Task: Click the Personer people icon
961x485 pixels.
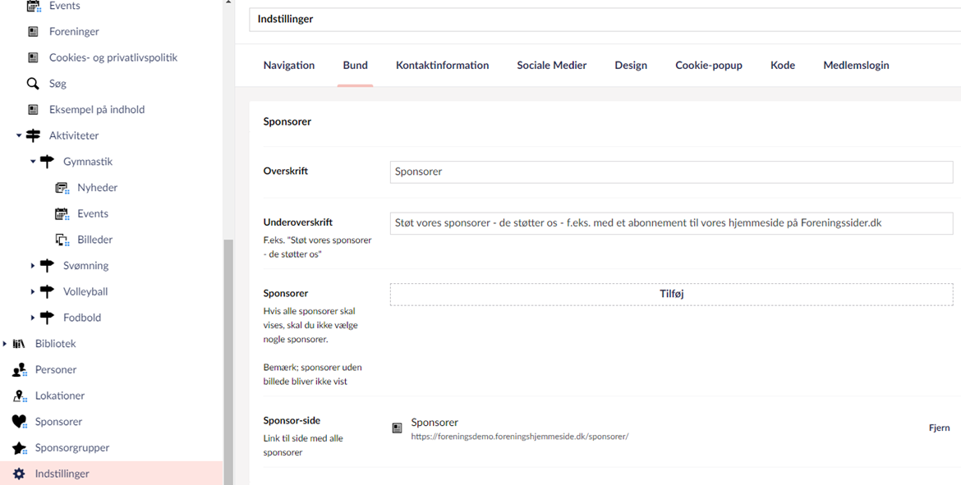Action: click(x=19, y=370)
